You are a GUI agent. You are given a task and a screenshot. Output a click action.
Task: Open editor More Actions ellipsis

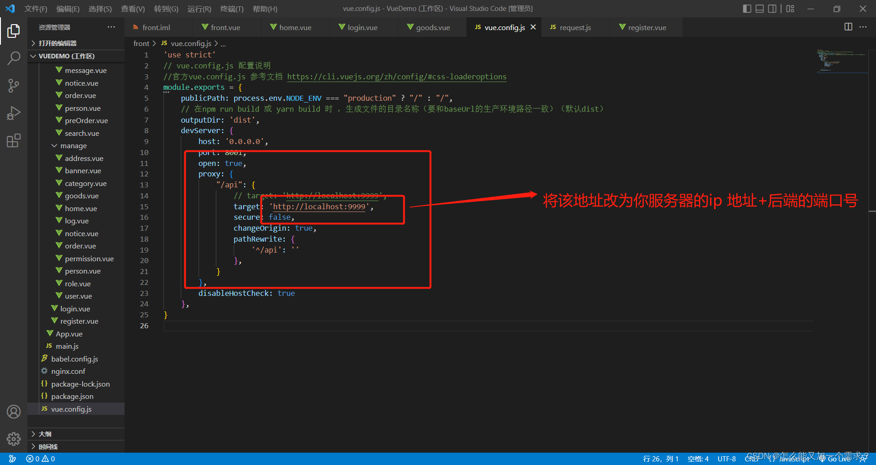point(863,27)
